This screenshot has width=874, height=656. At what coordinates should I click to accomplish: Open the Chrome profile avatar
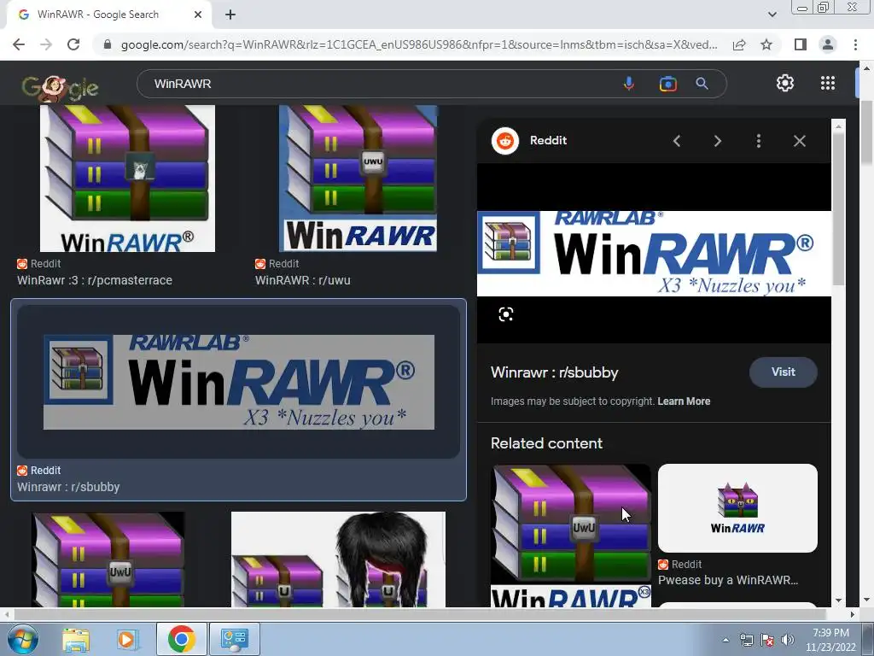point(828,44)
